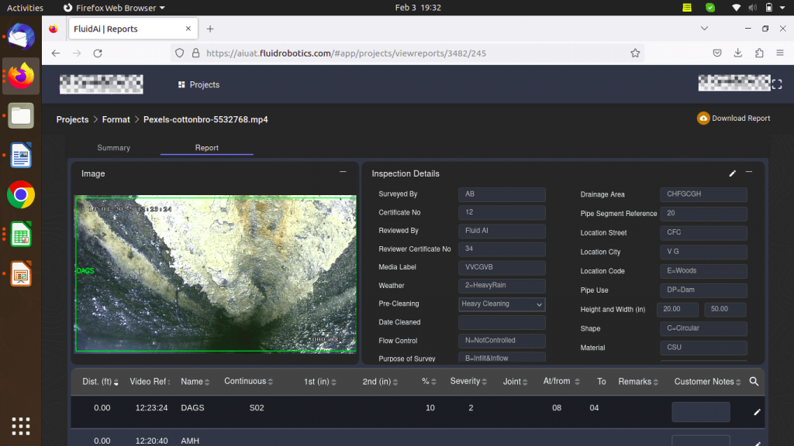Collapse the Inspection Details panel

[x=749, y=173]
